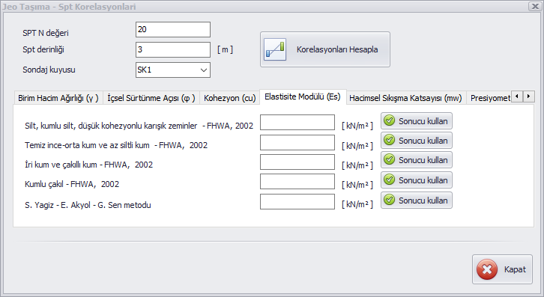Open the İçsel Sürtünme Açısı tab

pos(151,98)
